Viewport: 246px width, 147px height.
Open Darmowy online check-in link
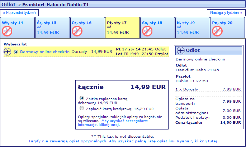pyautogui.click(x=45, y=52)
